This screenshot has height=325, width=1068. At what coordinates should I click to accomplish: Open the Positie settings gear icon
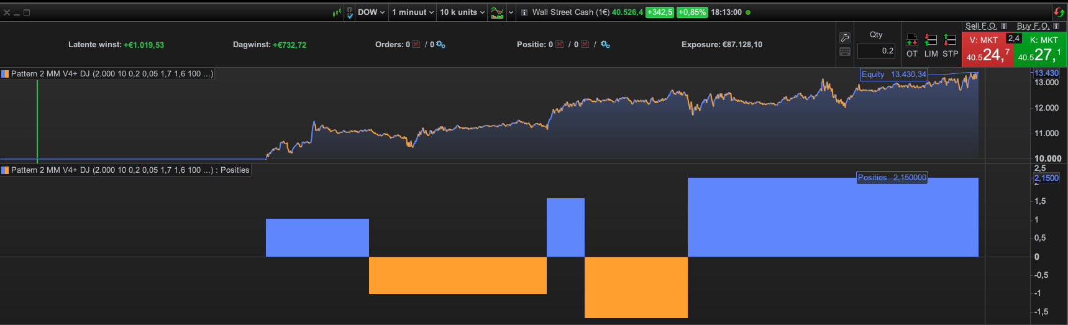[605, 45]
